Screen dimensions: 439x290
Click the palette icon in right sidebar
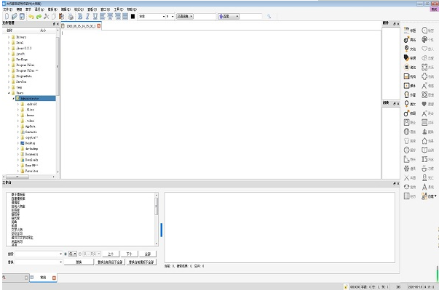click(x=424, y=39)
